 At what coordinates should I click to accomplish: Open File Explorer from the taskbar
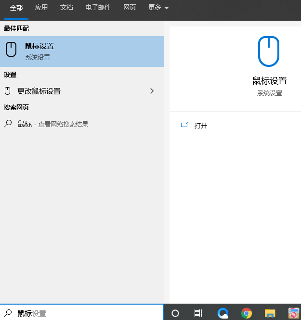point(270,313)
